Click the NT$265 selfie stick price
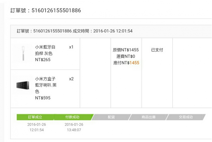This screenshot has height=142, width=212. click(x=43, y=60)
